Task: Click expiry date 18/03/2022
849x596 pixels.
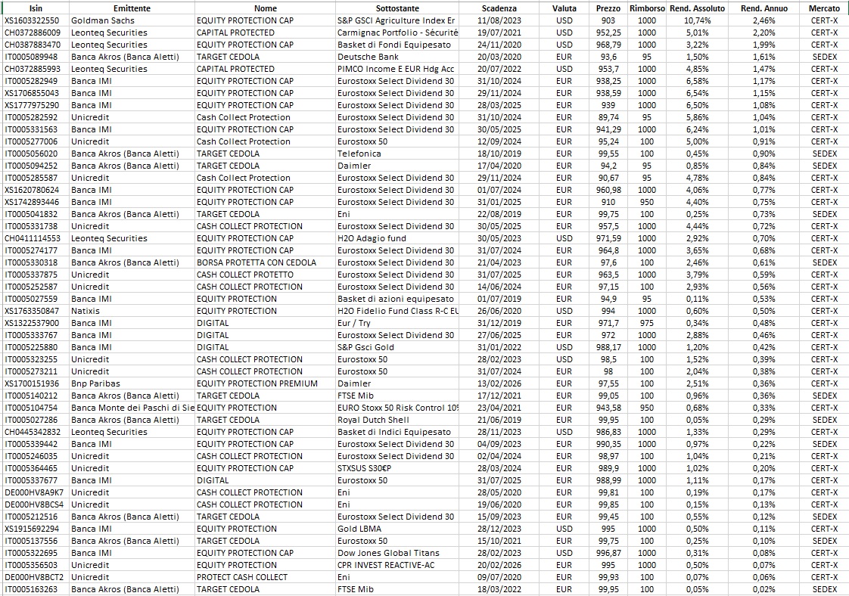Action: (x=499, y=589)
